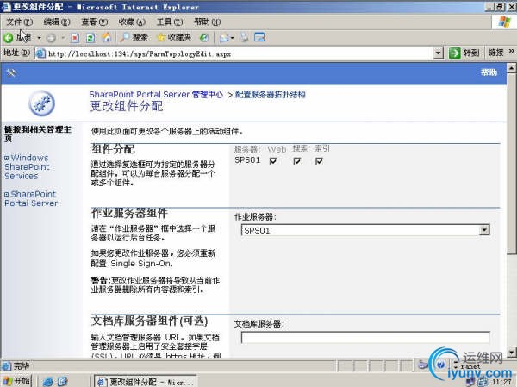The height and width of the screenshot is (387, 517).
Task: Click in the 文档库服务器 input field
Action: [x=365, y=338]
